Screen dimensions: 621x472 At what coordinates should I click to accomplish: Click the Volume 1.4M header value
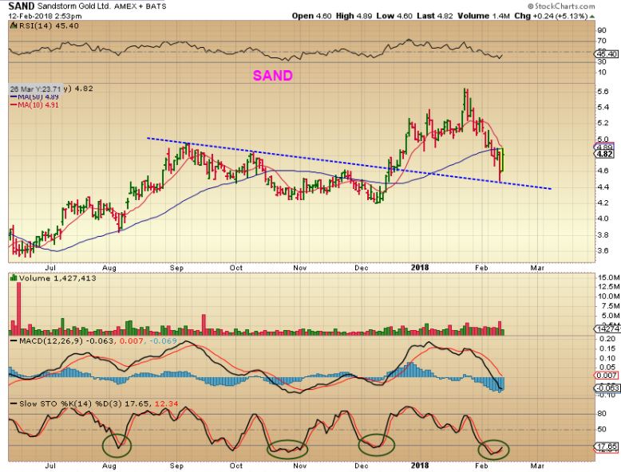(483, 16)
